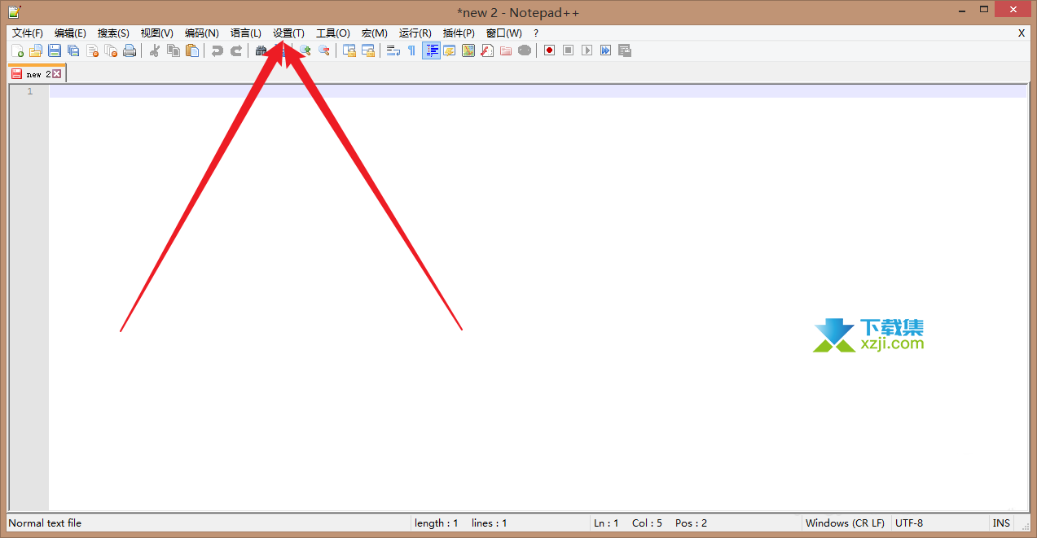Toggle synchronized vertical scrolling
Screen dimensions: 1037x538
point(349,50)
